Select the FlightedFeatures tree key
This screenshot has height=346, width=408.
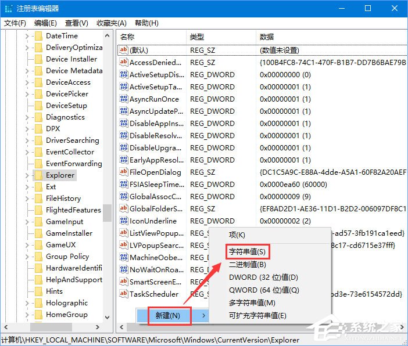[73, 210]
